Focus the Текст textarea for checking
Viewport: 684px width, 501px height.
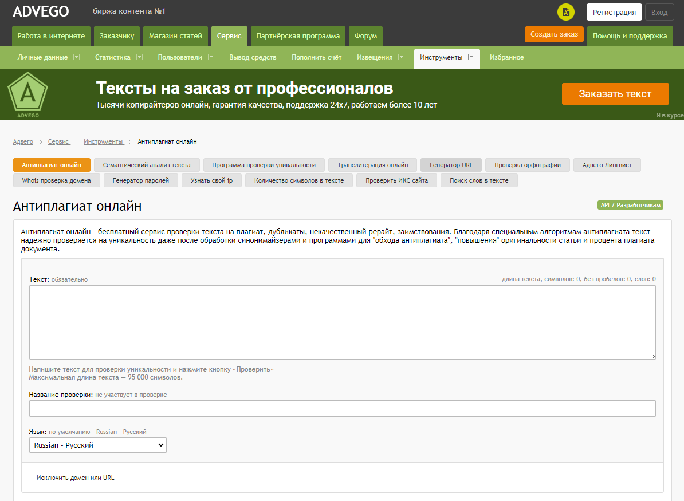point(342,322)
